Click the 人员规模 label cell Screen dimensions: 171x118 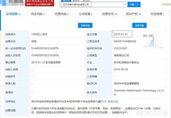click(99, 77)
